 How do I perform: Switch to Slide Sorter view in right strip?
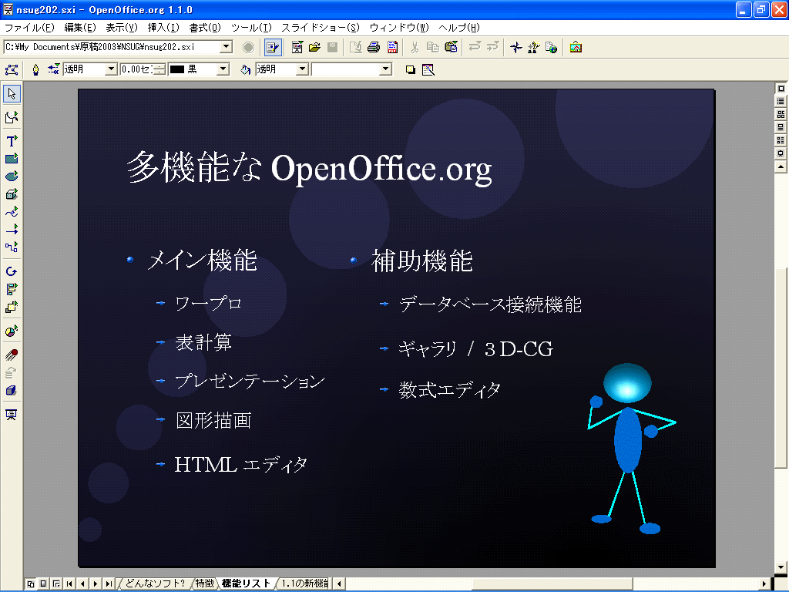781,114
